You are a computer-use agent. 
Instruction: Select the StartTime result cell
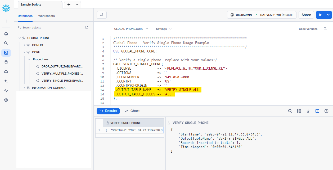point(133,130)
